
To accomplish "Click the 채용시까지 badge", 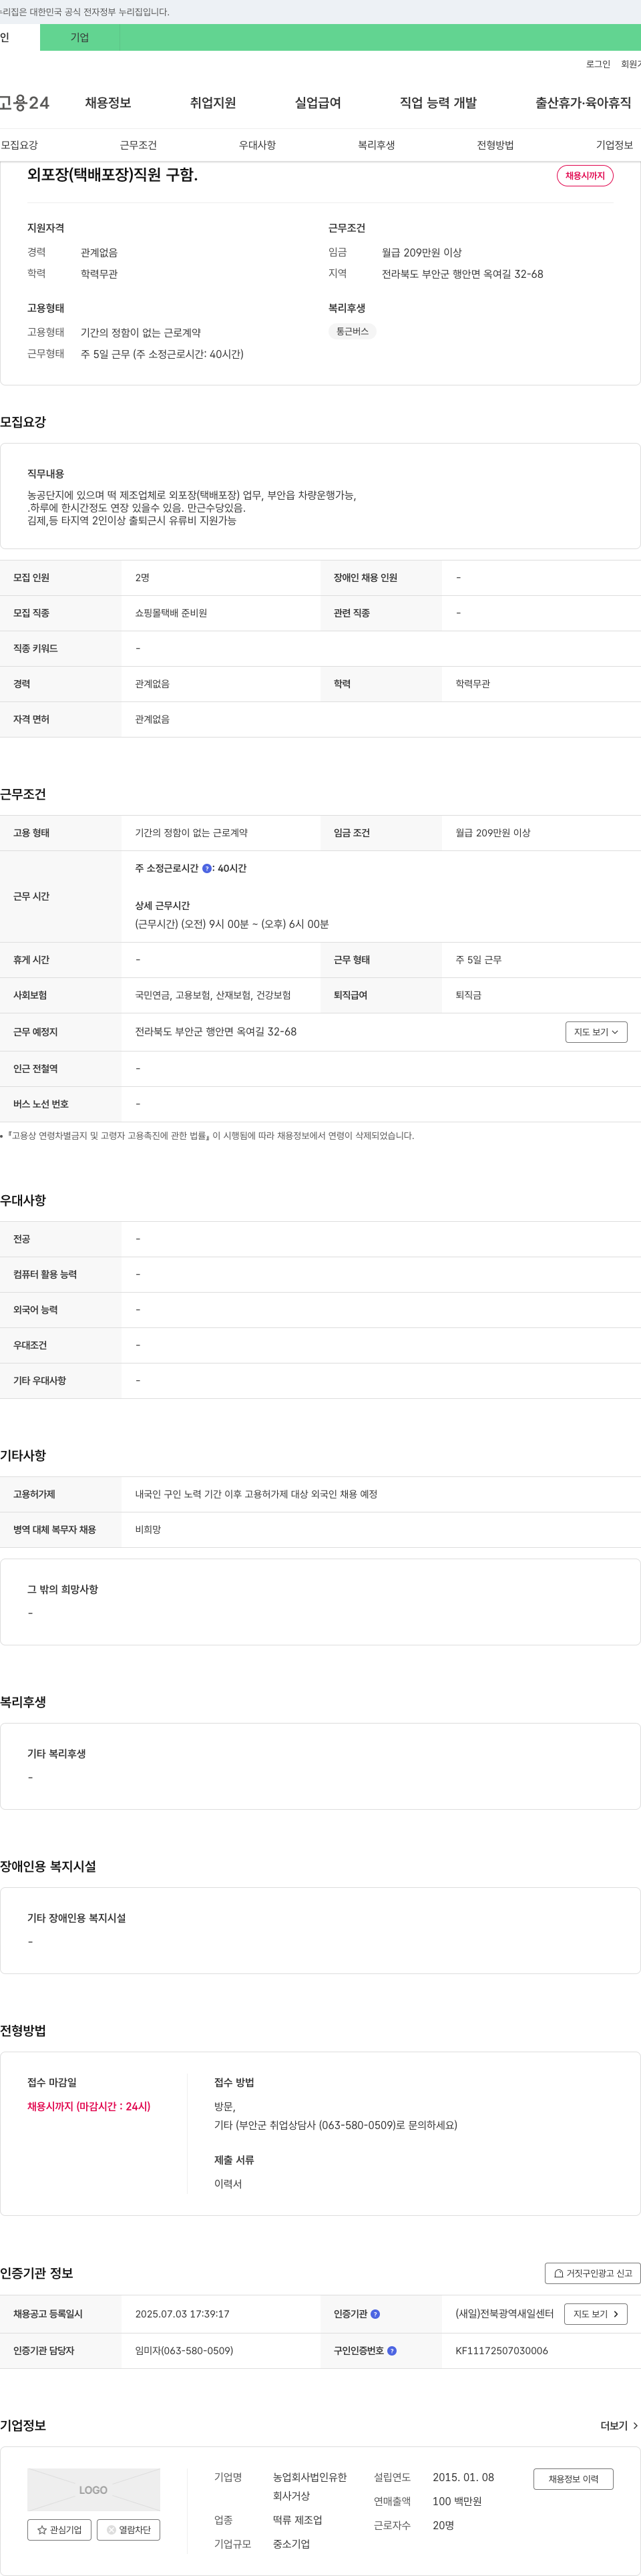I will (x=585, y=176).
